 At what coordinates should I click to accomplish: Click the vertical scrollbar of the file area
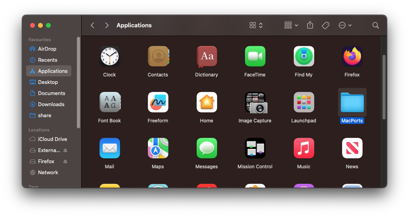384,87
